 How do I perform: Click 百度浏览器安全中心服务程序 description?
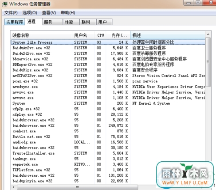point(159,59)
